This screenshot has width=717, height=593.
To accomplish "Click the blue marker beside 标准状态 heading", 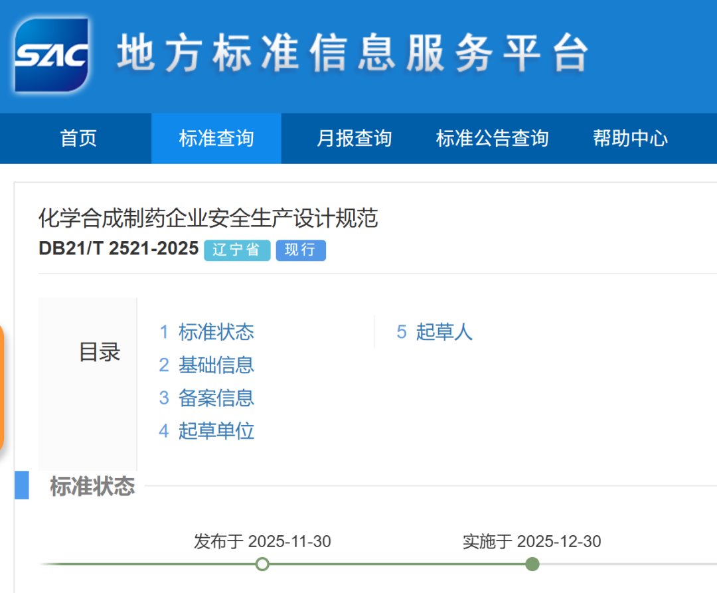I will [x=22, y=485].
